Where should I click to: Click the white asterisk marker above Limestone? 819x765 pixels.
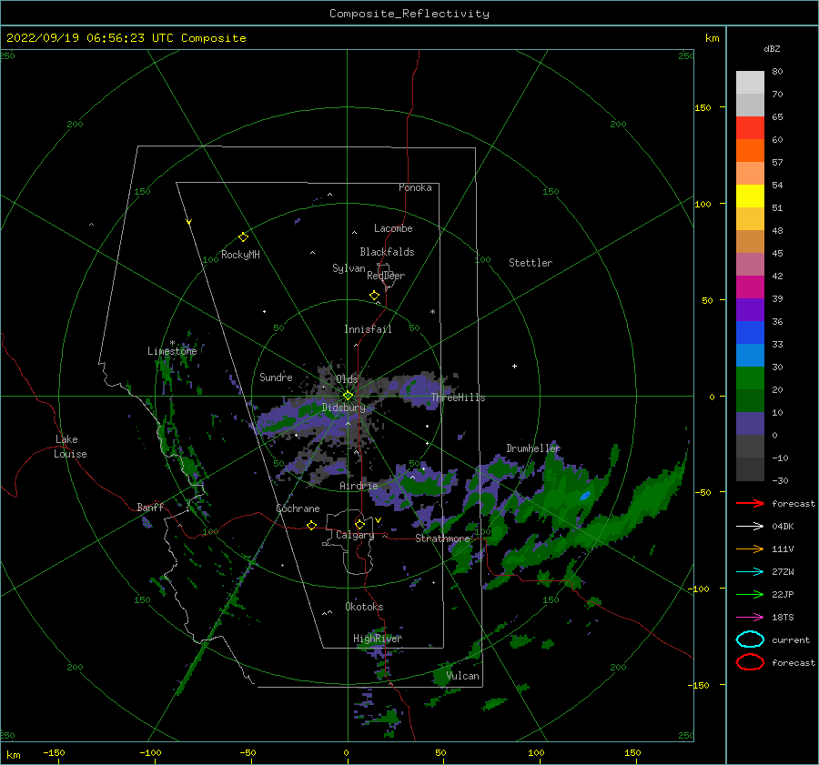pos(172,343)
